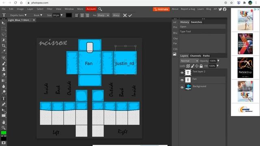Hide the Background layer
Screen dimensions: 260x146
(182, 88)
